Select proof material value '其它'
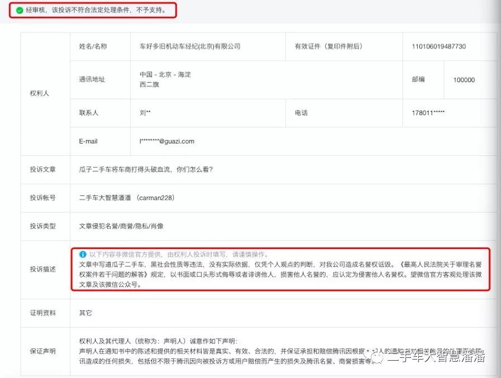This screenshot has width=501, height=378. pyautogui.click(x=85, y=313)
